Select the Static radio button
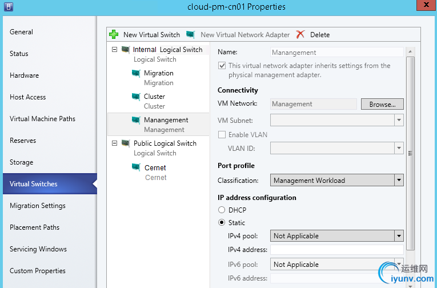This screenshot has width=437, height=288. (222, 223)
